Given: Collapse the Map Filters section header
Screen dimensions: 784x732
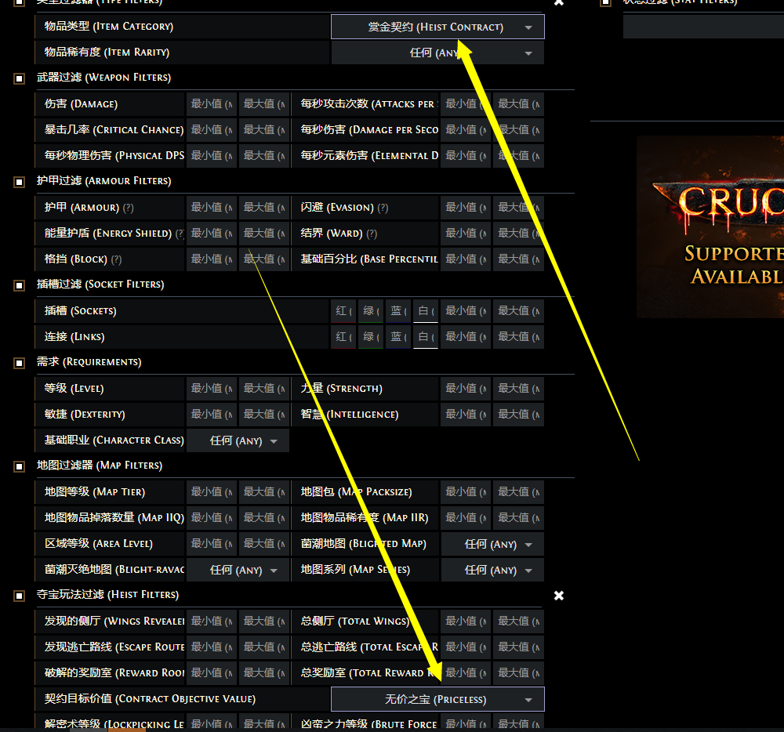Looking at the screenshot, I should coord(99,466).
